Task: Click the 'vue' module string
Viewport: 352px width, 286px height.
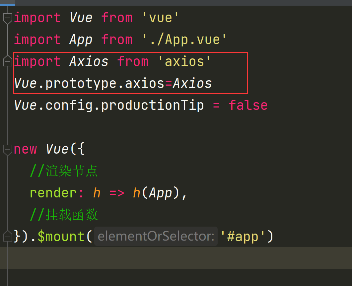Action: coord(161,18)
